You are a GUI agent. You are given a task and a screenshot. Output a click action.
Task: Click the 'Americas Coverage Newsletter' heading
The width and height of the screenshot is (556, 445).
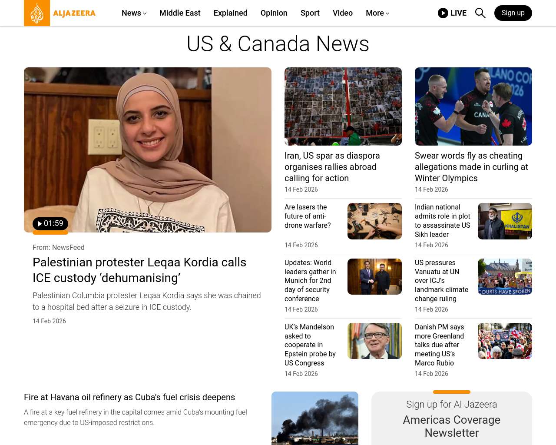click(x=452, y=426)
